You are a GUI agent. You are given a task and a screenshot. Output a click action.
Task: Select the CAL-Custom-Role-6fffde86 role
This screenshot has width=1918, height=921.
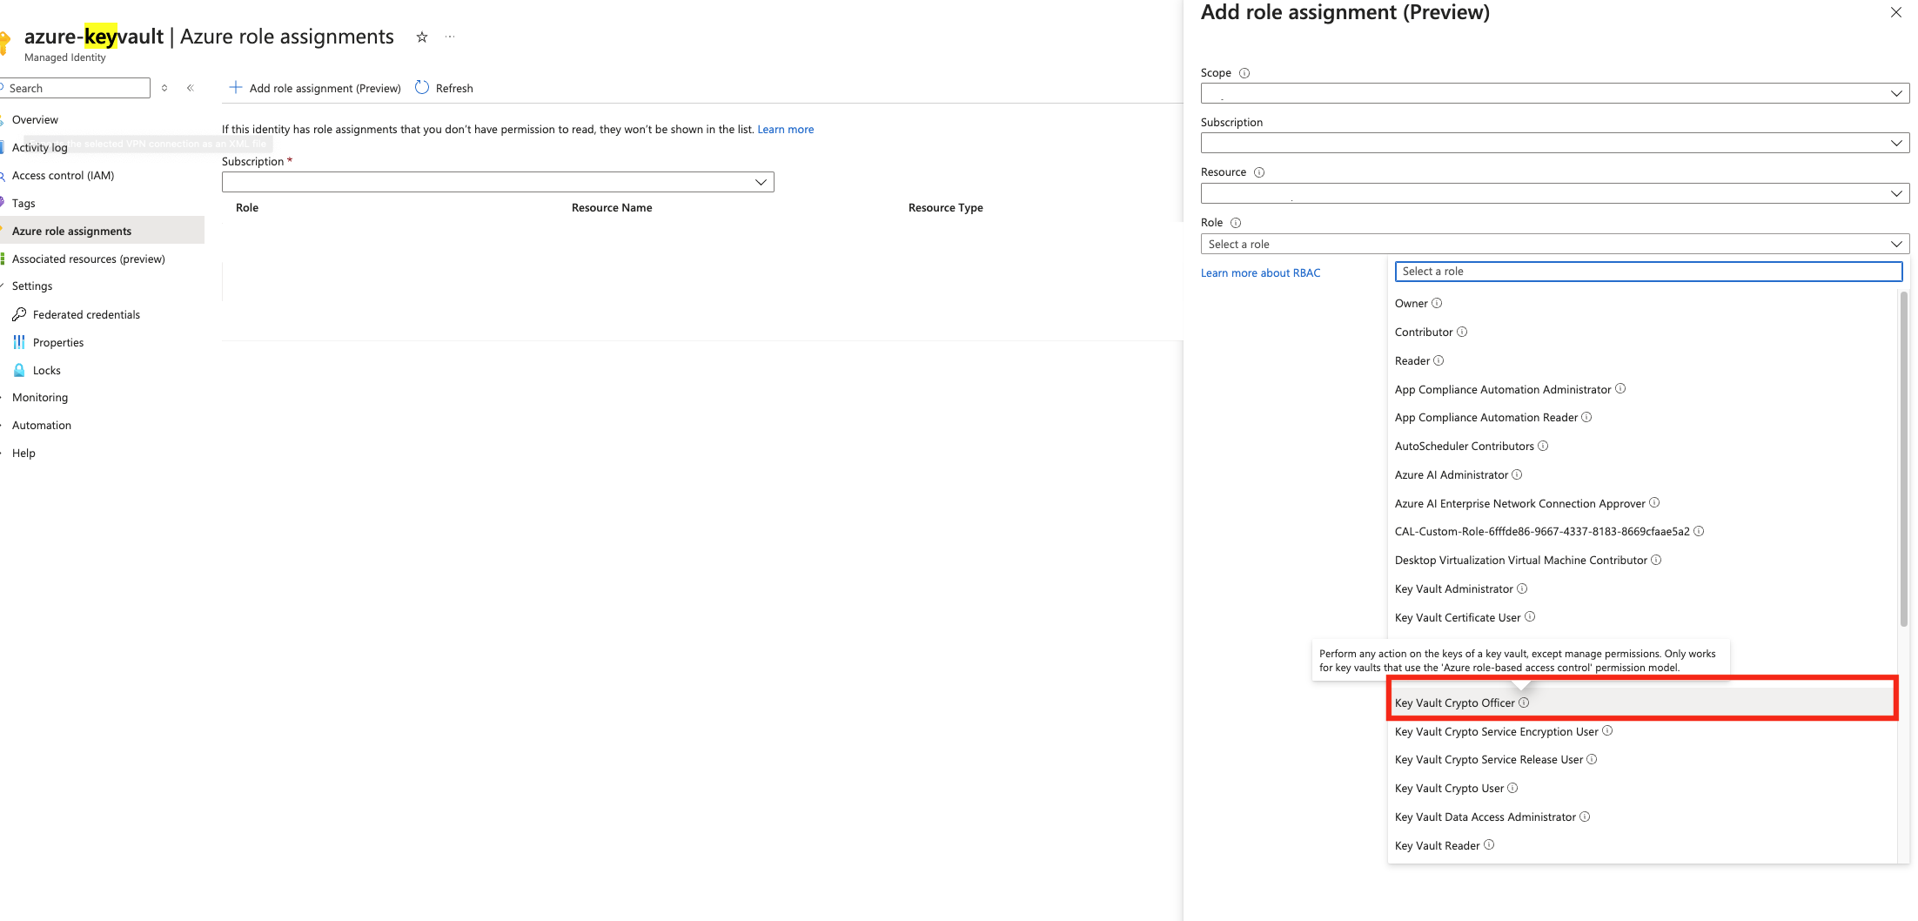pyautogui.click(x=1642, y=531)
